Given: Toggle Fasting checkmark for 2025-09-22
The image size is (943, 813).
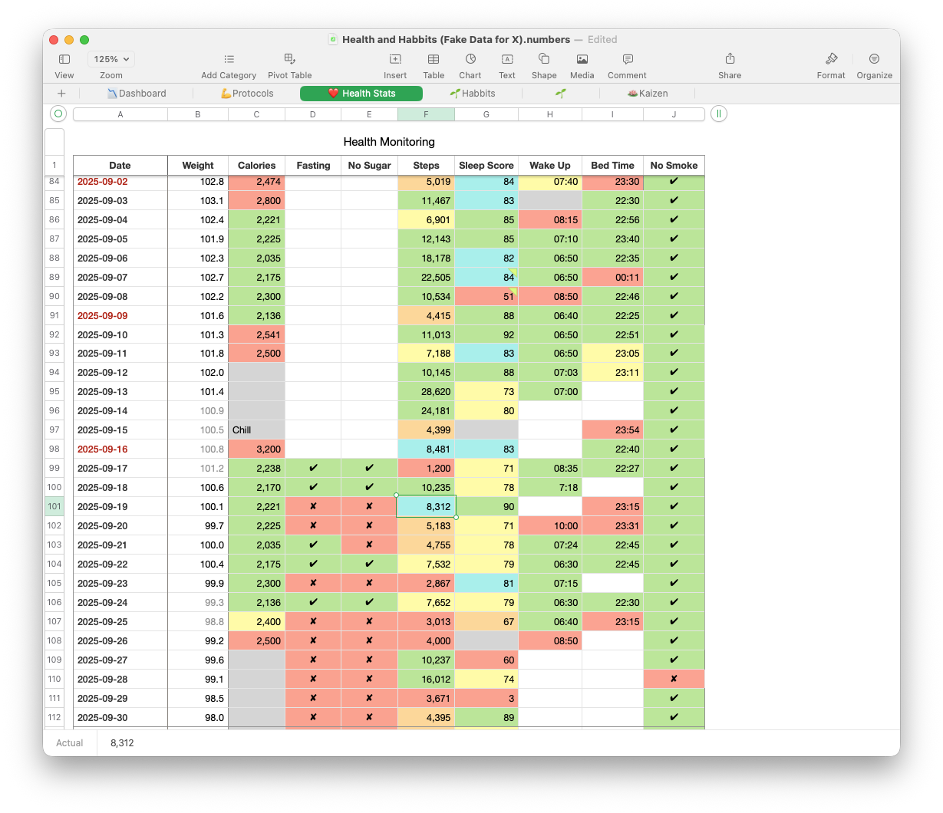Looking at the screenshot, I should tap(313, 564).
